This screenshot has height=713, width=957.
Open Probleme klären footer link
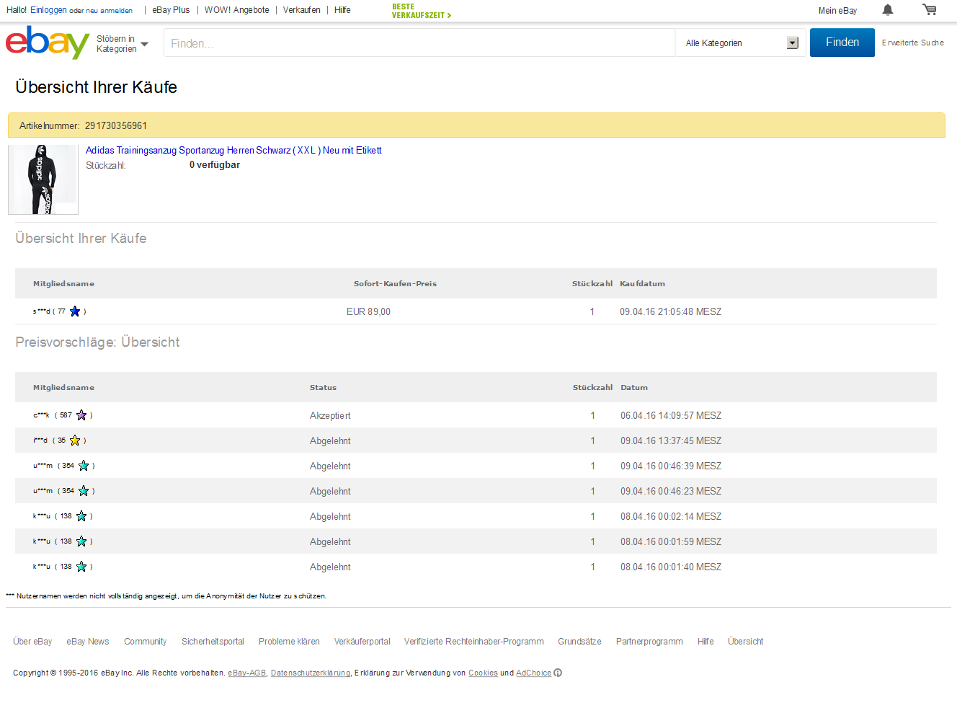tap(289, 642)
